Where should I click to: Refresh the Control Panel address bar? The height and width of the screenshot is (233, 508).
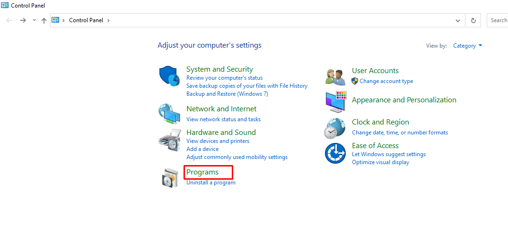click(x=473, y=20)
